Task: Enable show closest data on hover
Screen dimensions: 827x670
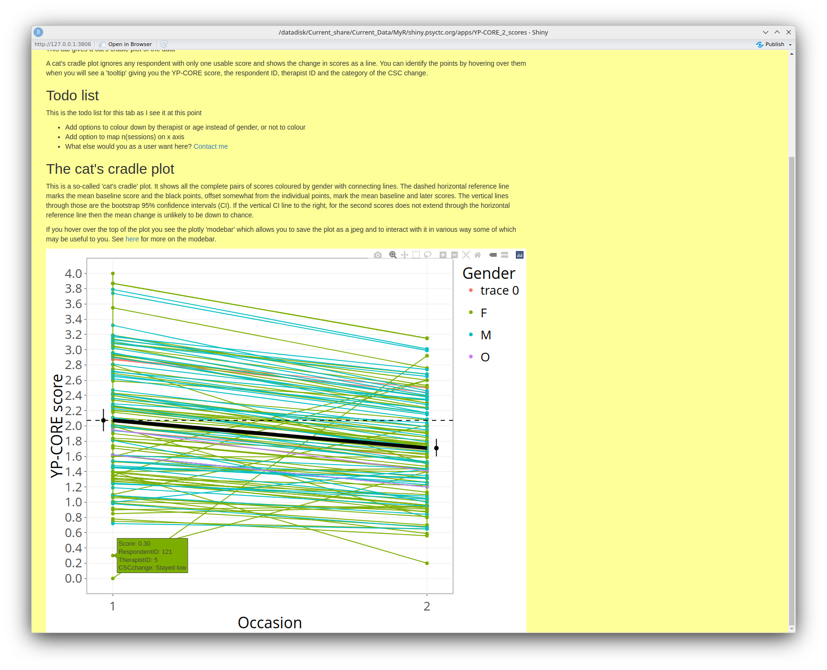Action: (493, 255)
